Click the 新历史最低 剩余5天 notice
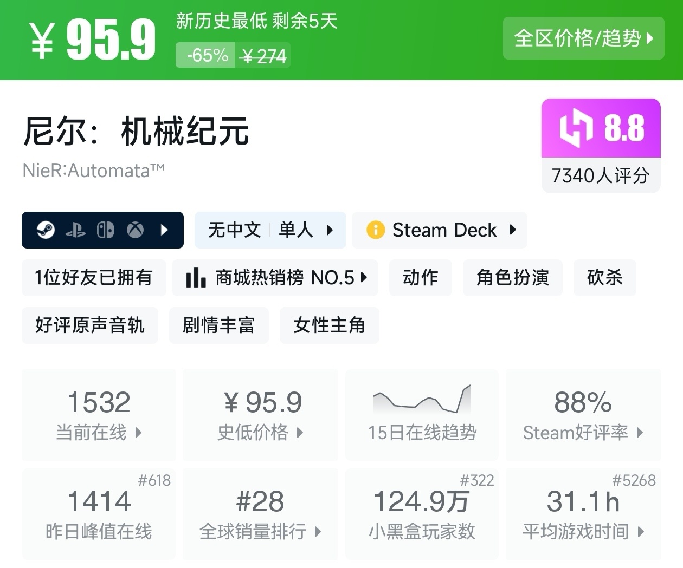This screenshot has width=683, height=568. pyautogui.click(x=256, y=21)
